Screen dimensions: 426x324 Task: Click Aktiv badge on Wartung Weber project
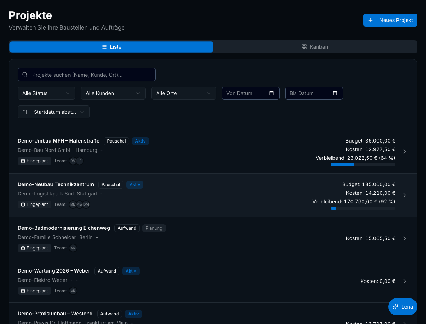[x=131, y=271]
